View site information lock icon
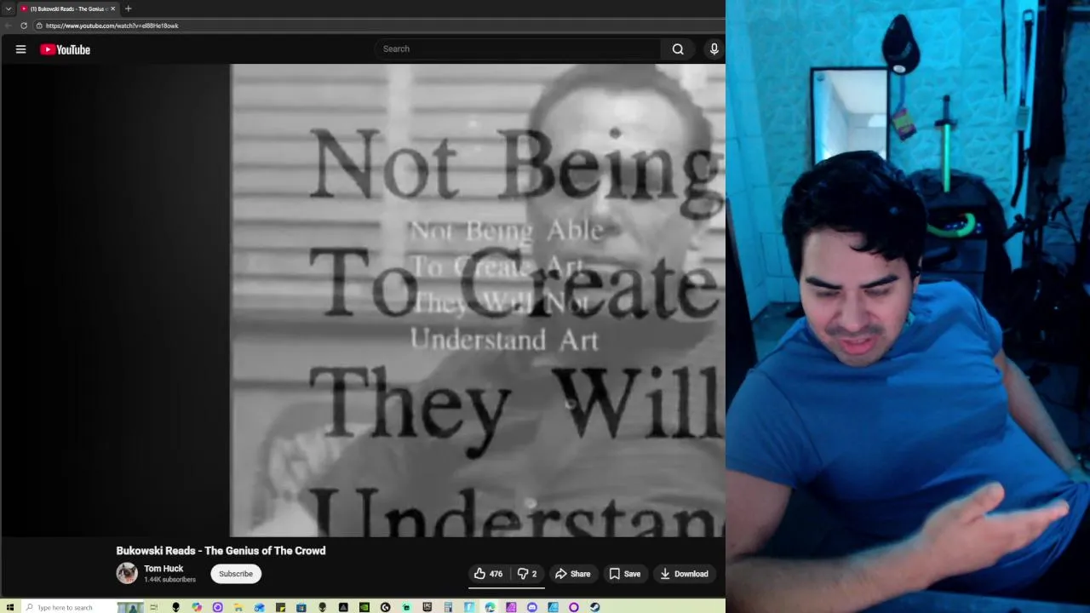Image resolution: width=1090 pixels, height=613 pixels. pos(39,26)
